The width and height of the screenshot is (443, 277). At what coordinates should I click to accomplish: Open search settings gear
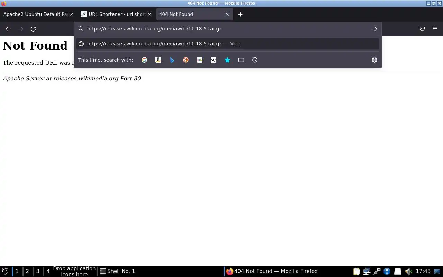[374, 60]
